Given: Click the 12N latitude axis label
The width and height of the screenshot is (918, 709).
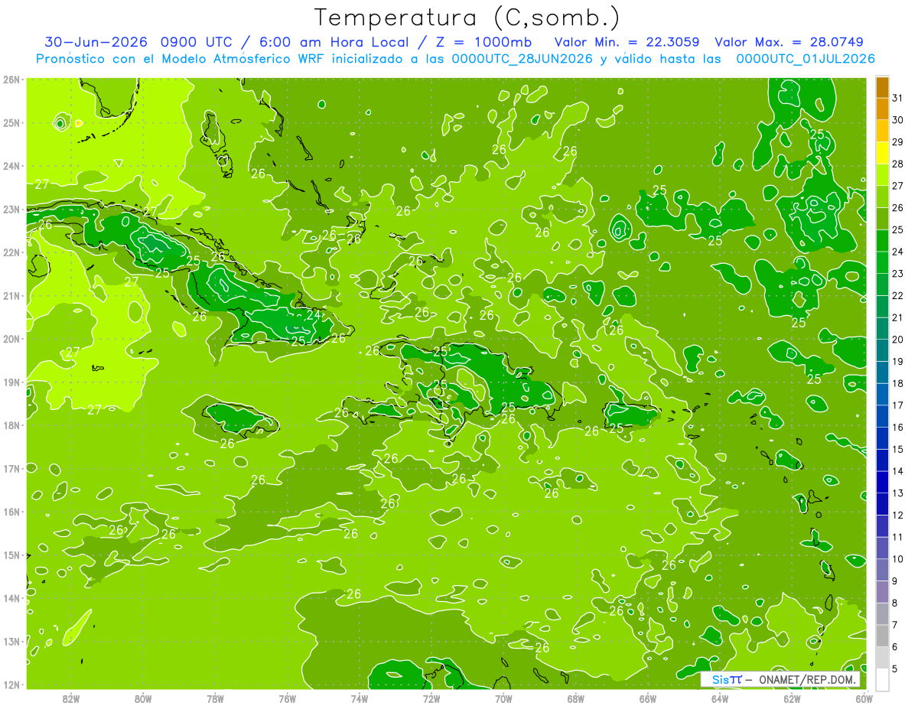Looking at the screenshot, I should pos(11,685).
